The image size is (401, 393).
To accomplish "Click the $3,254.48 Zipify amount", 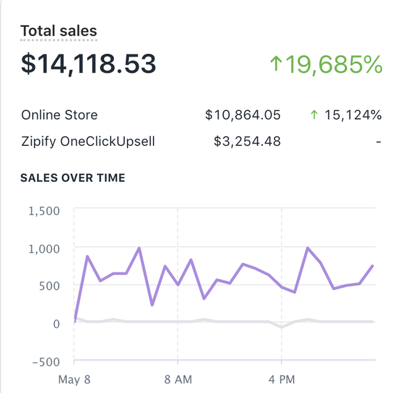I will tap(247, 141).
